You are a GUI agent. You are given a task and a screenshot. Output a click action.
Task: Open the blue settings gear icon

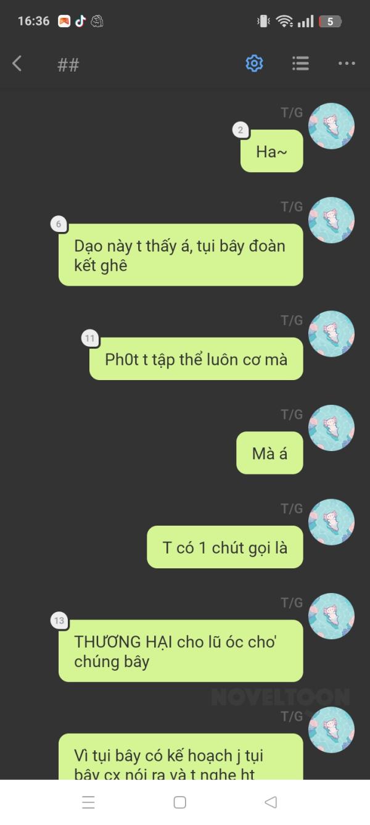point(254,63)
